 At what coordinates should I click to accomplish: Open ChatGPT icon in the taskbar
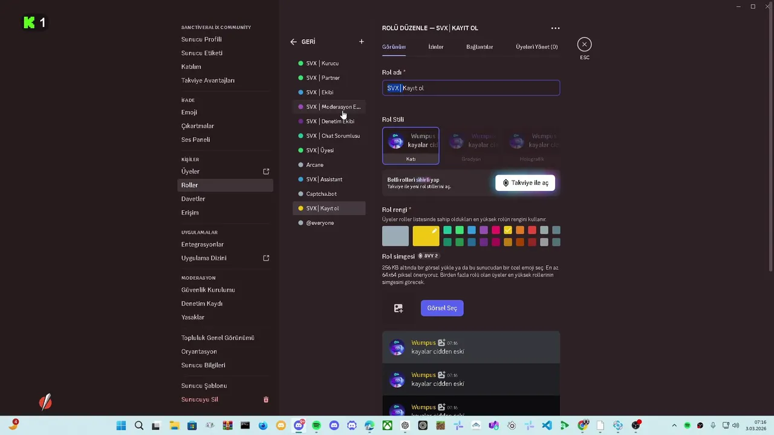(x=405, y=426)
